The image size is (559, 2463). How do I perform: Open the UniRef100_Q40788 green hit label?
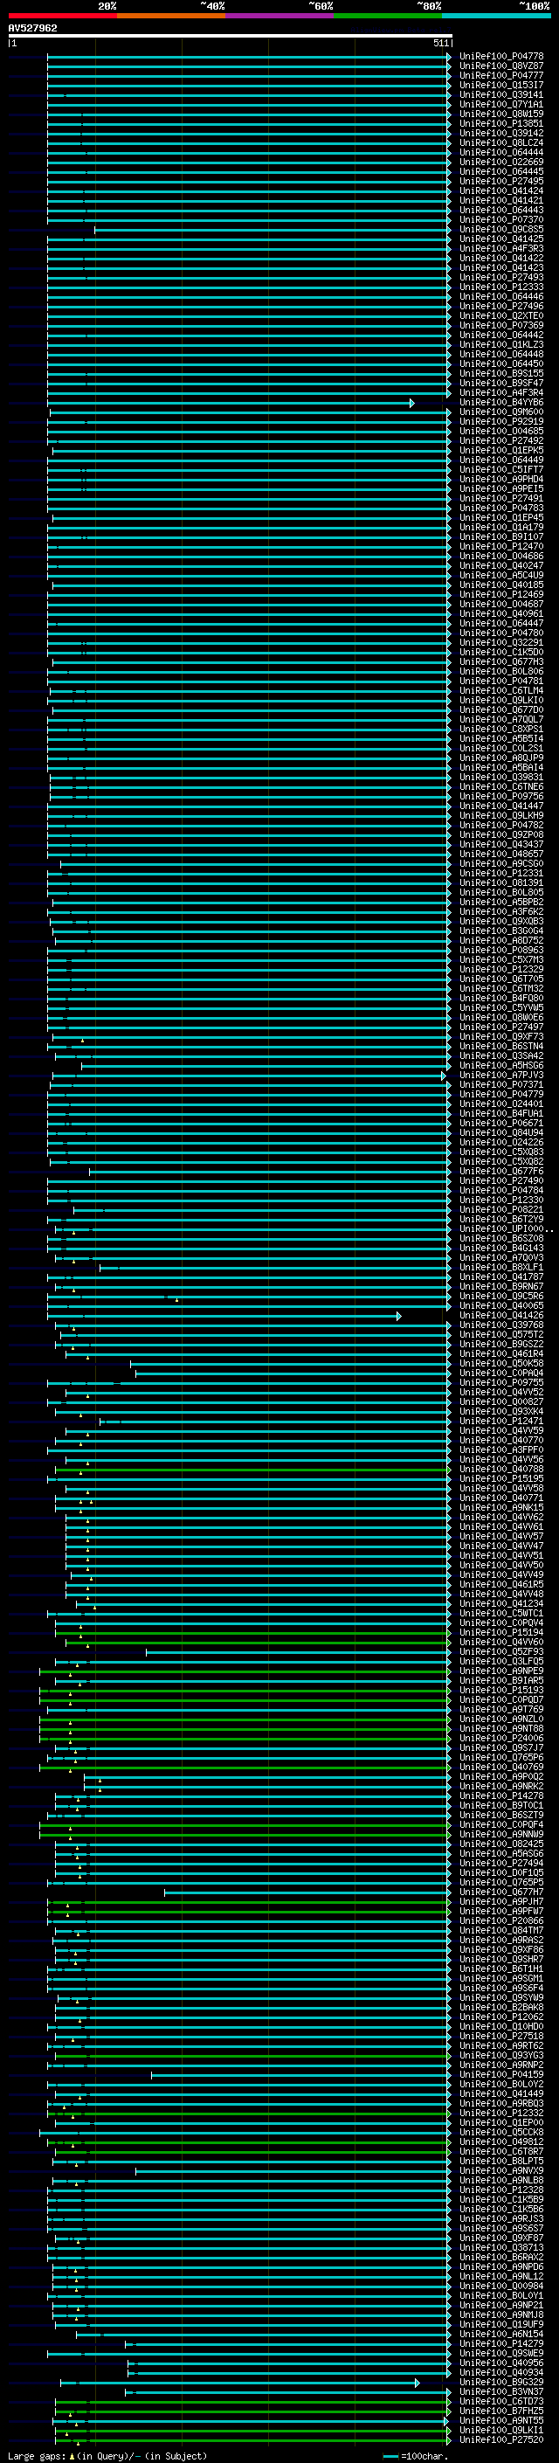[500, 1470]
